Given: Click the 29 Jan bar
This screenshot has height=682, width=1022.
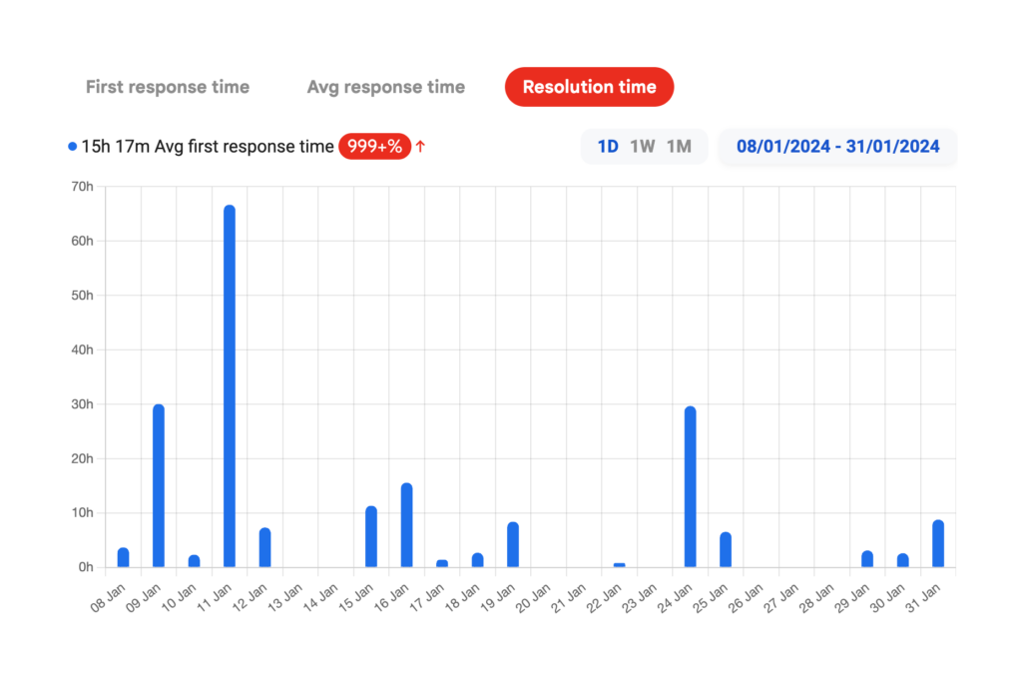Looking at the screenshot, I should pos(867,559).
